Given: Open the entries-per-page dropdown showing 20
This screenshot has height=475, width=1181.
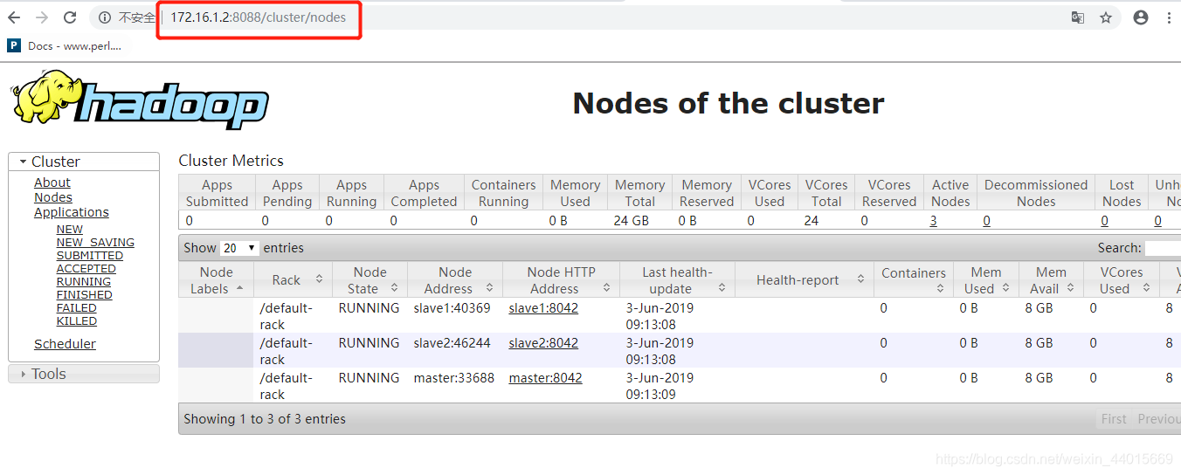Looking at the screenshot, I should pos(240,248).
